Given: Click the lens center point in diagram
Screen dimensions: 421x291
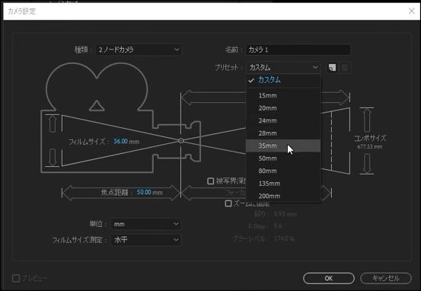Looking at the screenshot, I should click(181, 140).
